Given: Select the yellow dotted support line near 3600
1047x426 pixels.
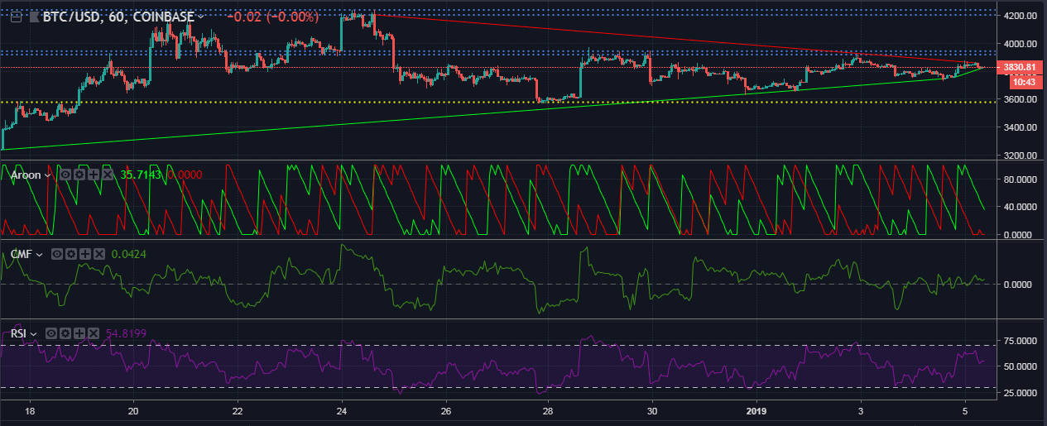Looking at the screenshot, I should (x=248, y=103).
